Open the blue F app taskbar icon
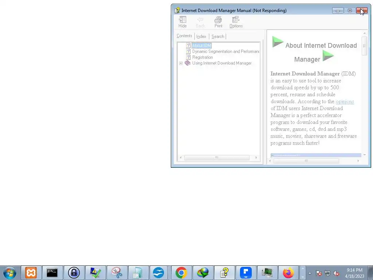Screen dimensions: 373x280 click(x=246, y=273)
